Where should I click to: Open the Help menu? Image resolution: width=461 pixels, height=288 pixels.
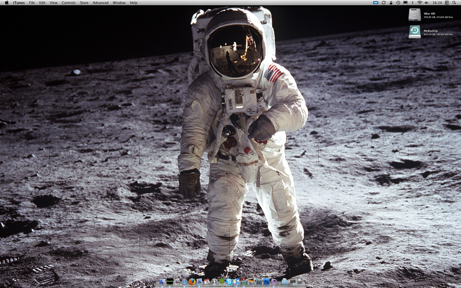134,3
